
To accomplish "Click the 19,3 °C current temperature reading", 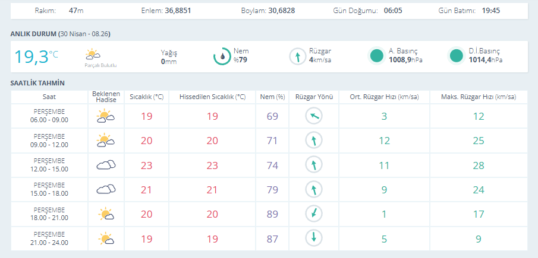I will coord(36,57).
